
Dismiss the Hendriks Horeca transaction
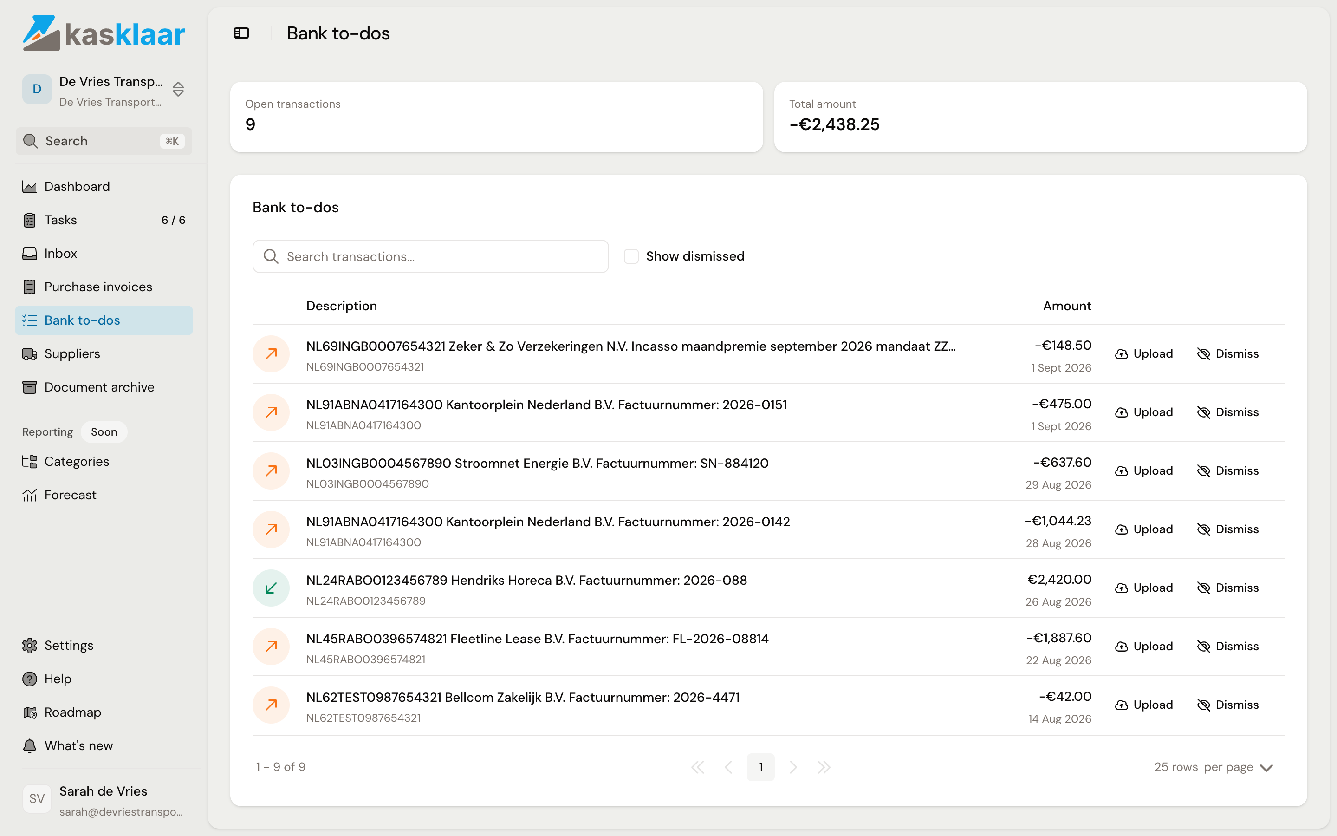point(1227,588)
